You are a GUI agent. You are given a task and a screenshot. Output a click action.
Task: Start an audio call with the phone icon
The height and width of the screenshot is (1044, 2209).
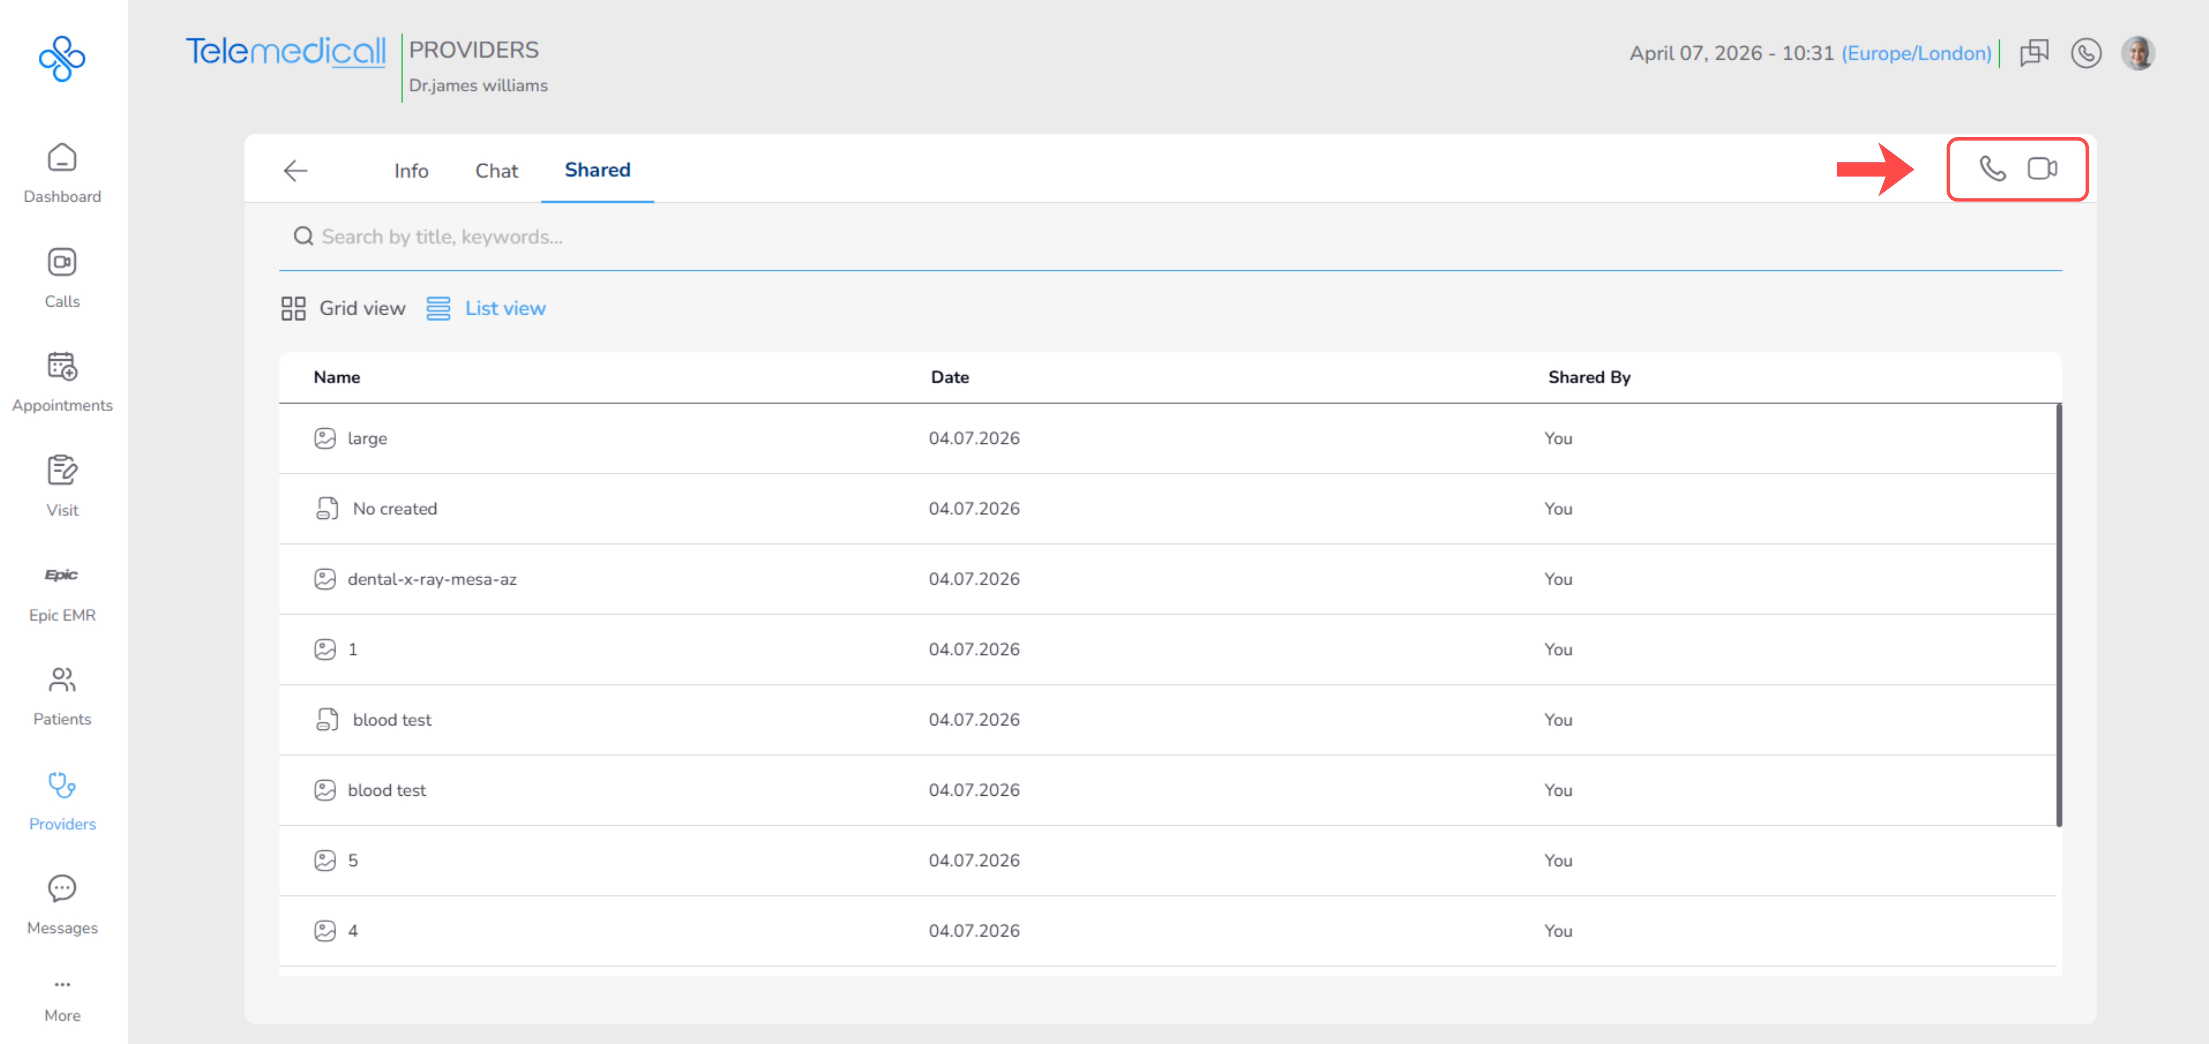(x=1992, y=169)
